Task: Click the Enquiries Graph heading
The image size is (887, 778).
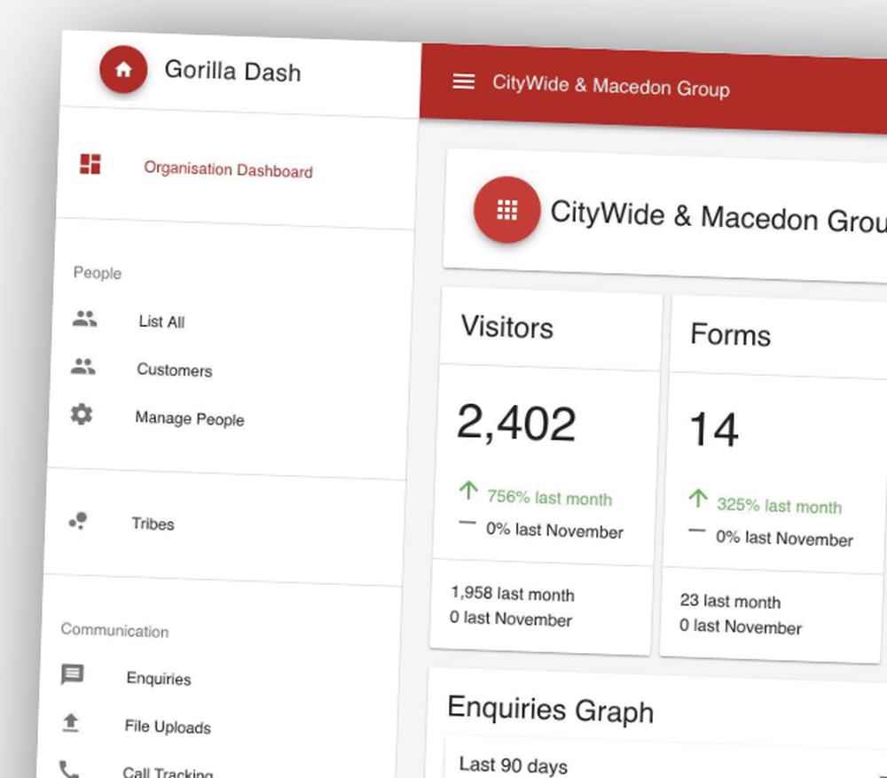Action: tap(551, 710)
